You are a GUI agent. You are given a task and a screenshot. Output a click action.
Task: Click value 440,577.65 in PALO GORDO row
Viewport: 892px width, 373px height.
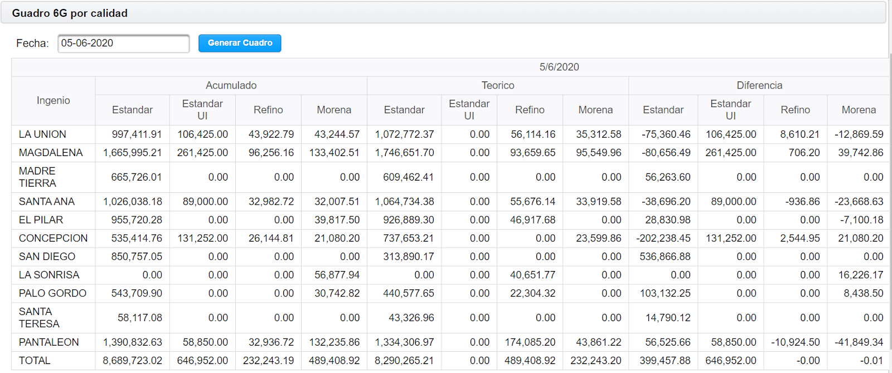tap(409, 294)
